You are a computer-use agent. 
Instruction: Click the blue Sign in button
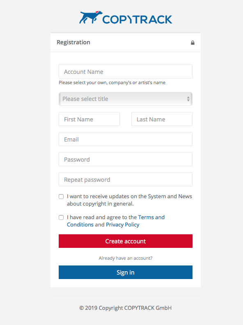tap(126, 272)
